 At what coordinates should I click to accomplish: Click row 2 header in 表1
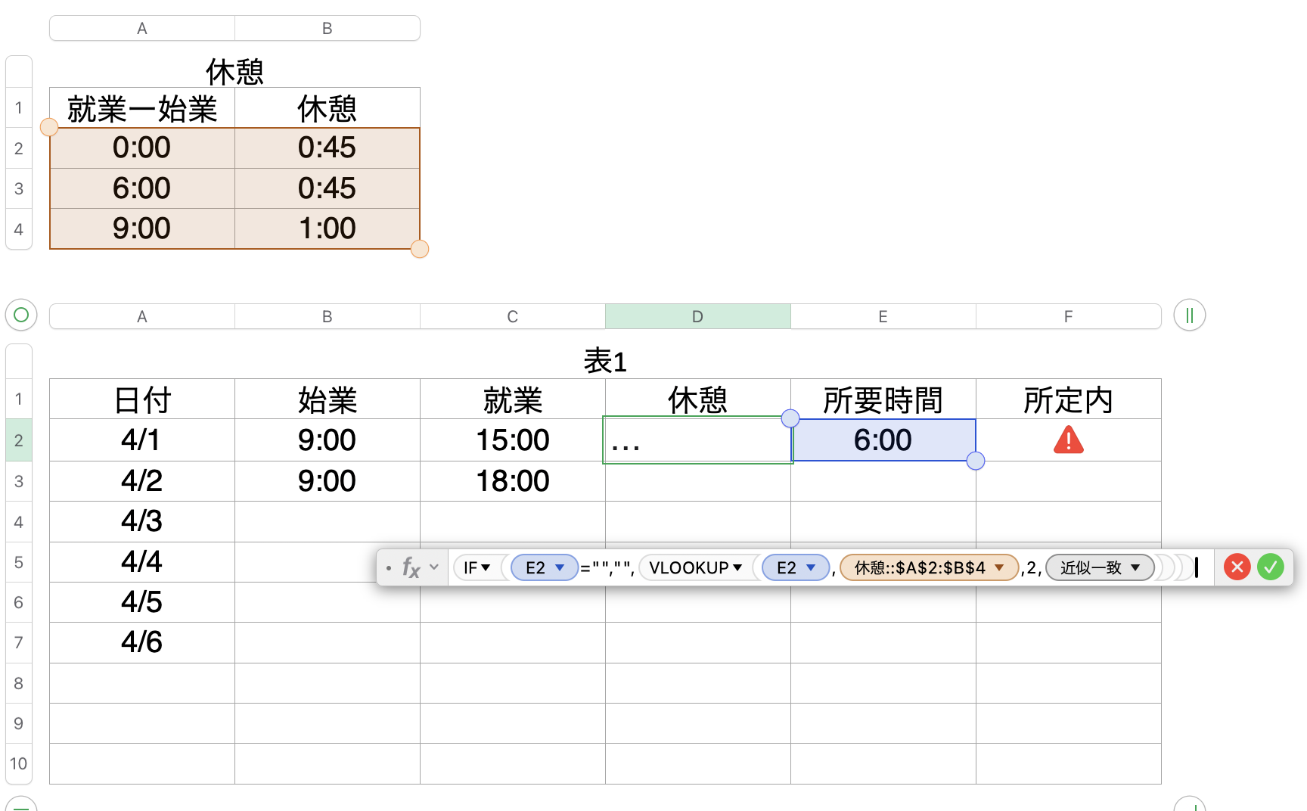(x=19, y=440)
